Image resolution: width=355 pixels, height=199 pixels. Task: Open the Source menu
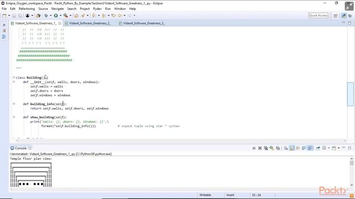coord(43,9)
